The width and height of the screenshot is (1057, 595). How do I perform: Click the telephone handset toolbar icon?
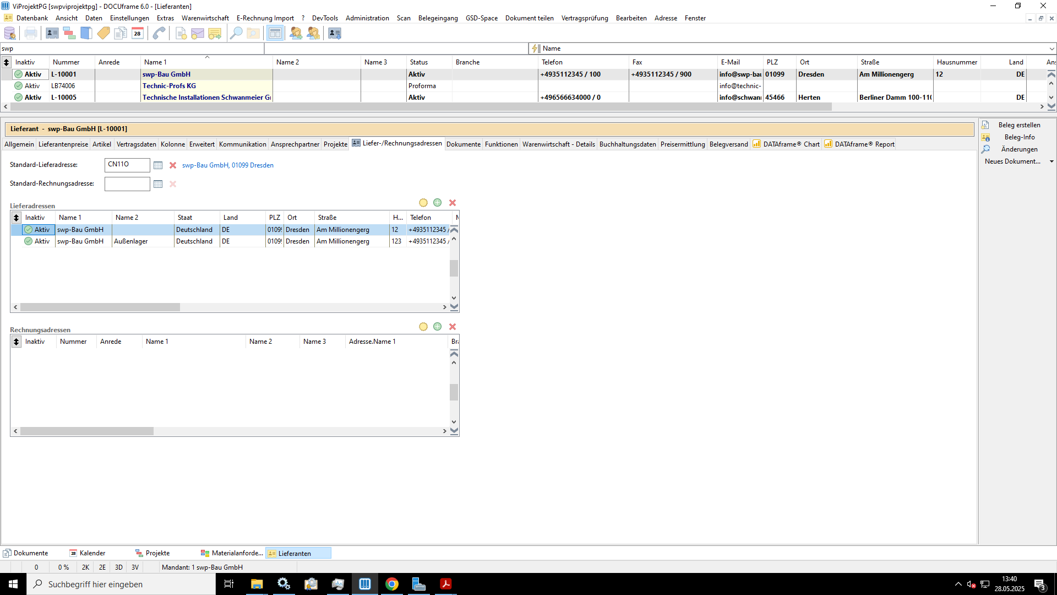coord(159,33)
